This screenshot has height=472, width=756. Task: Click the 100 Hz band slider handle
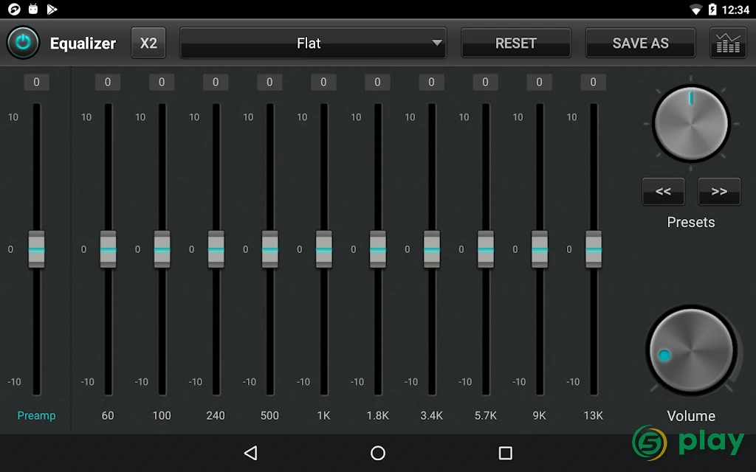(x=162, y=249)
